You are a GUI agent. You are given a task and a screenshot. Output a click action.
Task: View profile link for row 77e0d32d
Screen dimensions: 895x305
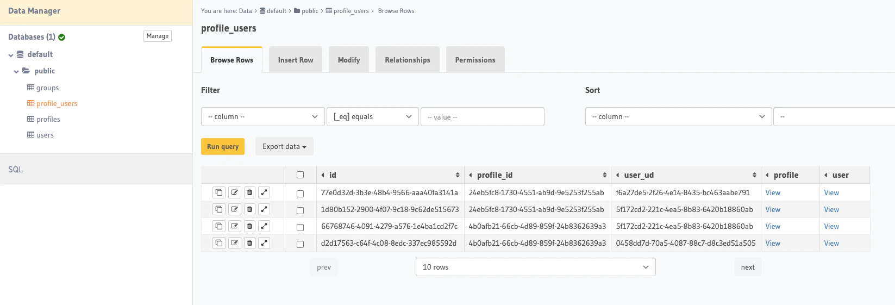tap(773, 192)
